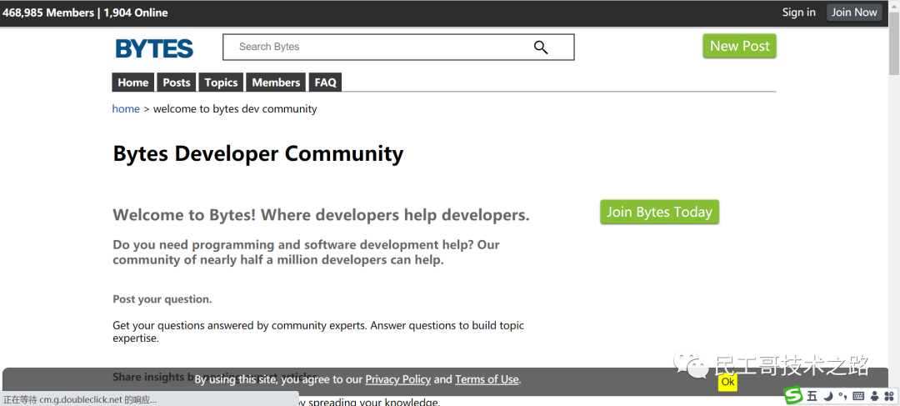
Task: Click the Join Now button
Action: pyautogui.click(x=854, y=12)
